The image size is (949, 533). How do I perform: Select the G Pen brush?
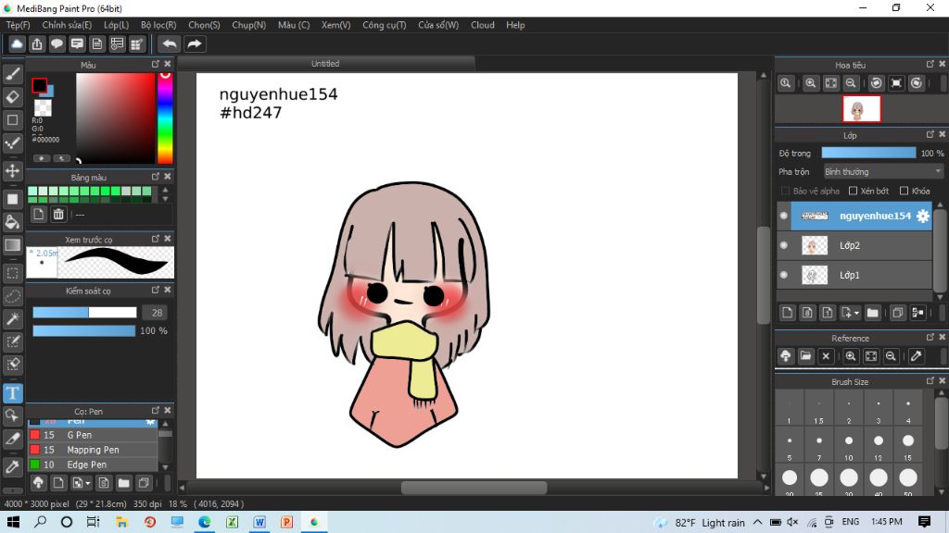[x=93, y=435]
